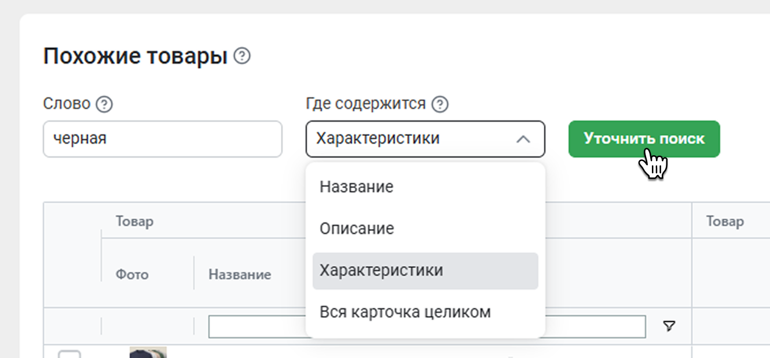Open the help tooltip next to Слово
This screenshot has height=358, width=770.
(104, 104)
